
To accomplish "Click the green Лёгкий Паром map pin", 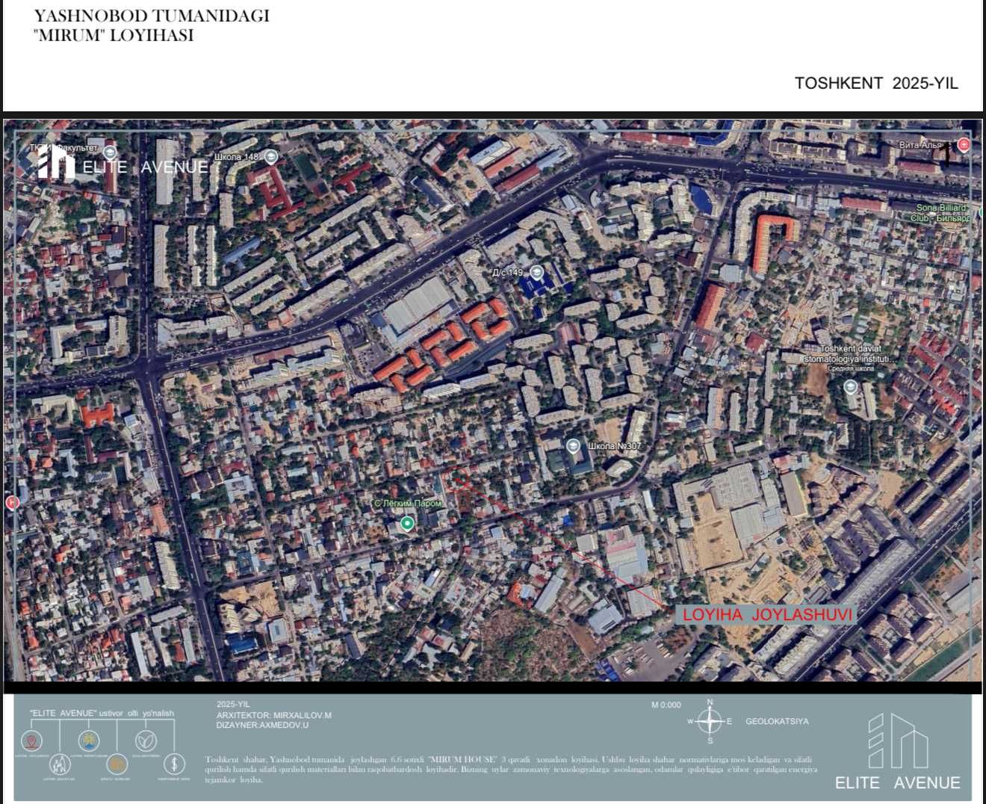I will pyautogui.click(x=407, y=524).
